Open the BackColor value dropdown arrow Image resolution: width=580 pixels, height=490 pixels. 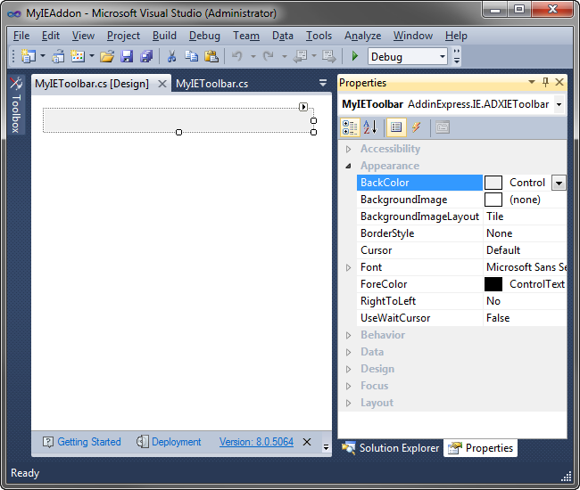pyautogui.click(x=559, y=183)
